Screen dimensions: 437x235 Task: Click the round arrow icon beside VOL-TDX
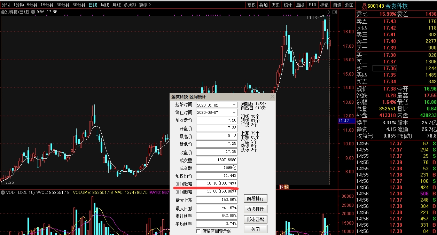3,192
